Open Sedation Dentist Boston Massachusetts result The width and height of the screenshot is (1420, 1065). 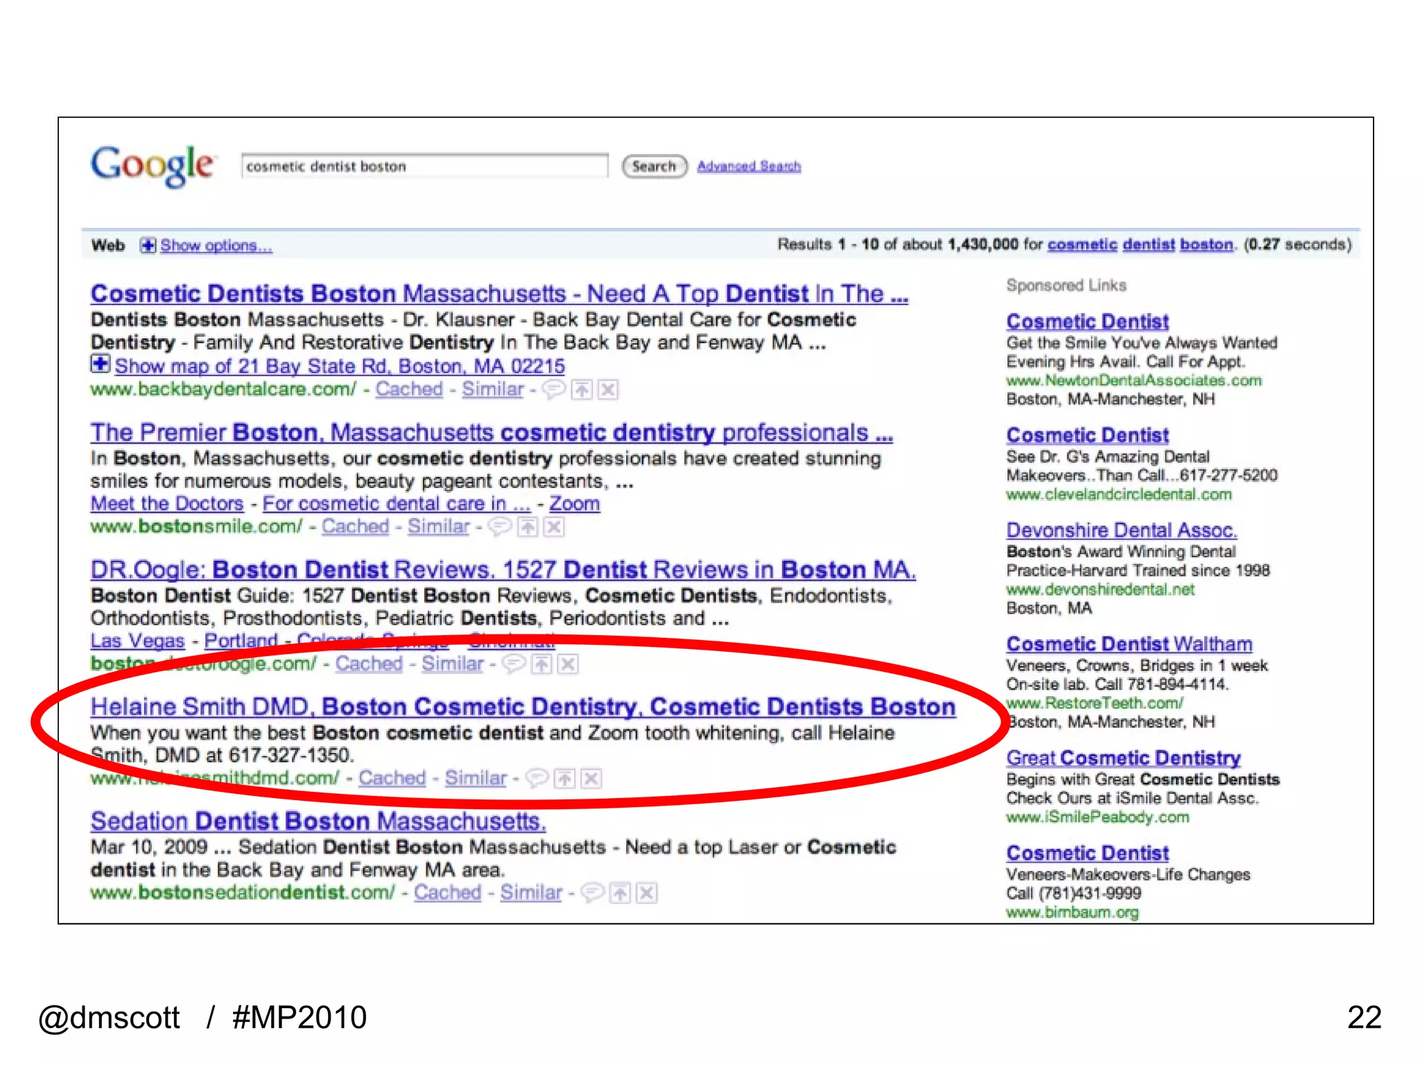click(318, 821)
